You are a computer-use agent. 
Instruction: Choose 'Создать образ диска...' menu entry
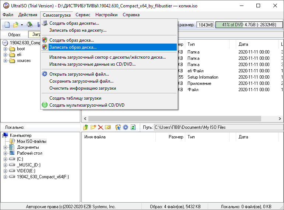pos(109,40)
